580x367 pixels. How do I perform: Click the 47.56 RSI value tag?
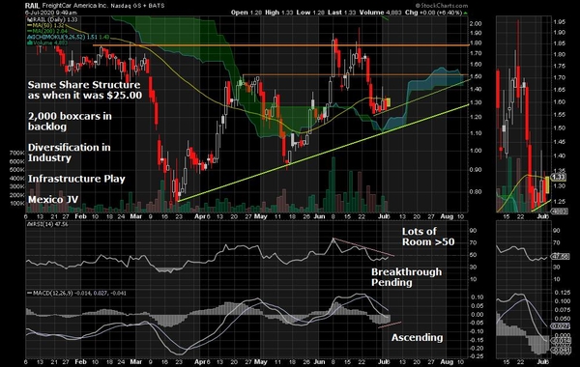[559, 256]
